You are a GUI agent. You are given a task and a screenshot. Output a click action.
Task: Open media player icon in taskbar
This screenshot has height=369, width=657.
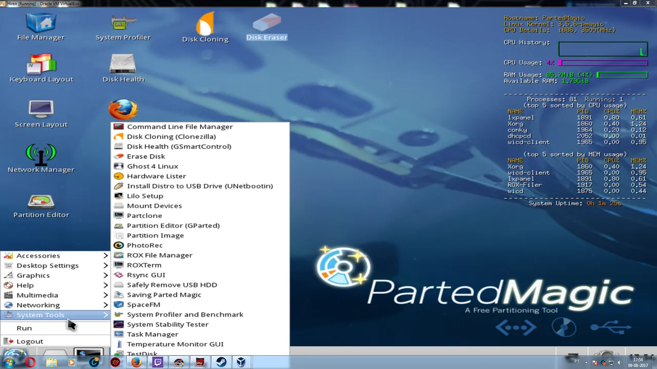tap(71, 362)
